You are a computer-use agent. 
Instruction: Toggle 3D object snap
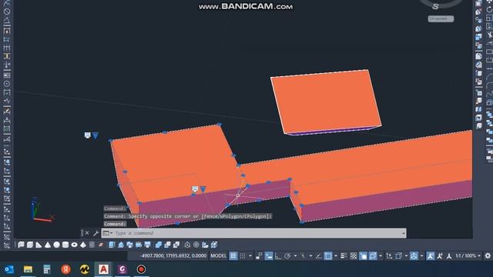373,256
